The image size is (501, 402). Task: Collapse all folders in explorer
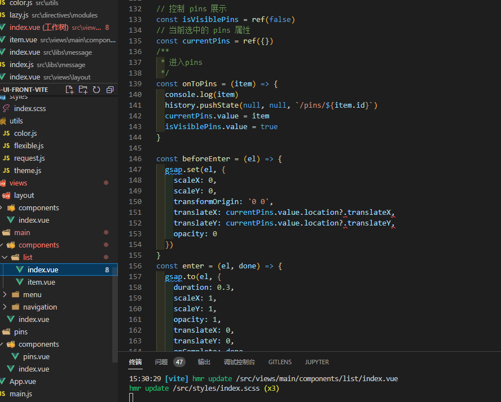point(110,90)
